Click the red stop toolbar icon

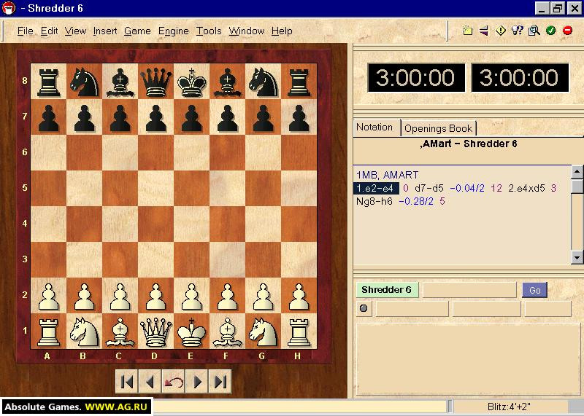click(568, 31)
